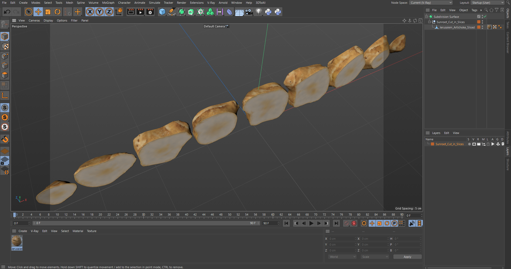Open the Layout dropdown
The image size is (511, 269).
[488, 3]
